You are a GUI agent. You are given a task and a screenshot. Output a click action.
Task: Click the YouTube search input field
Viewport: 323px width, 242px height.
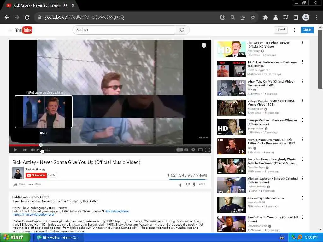(x=124, y=30)
